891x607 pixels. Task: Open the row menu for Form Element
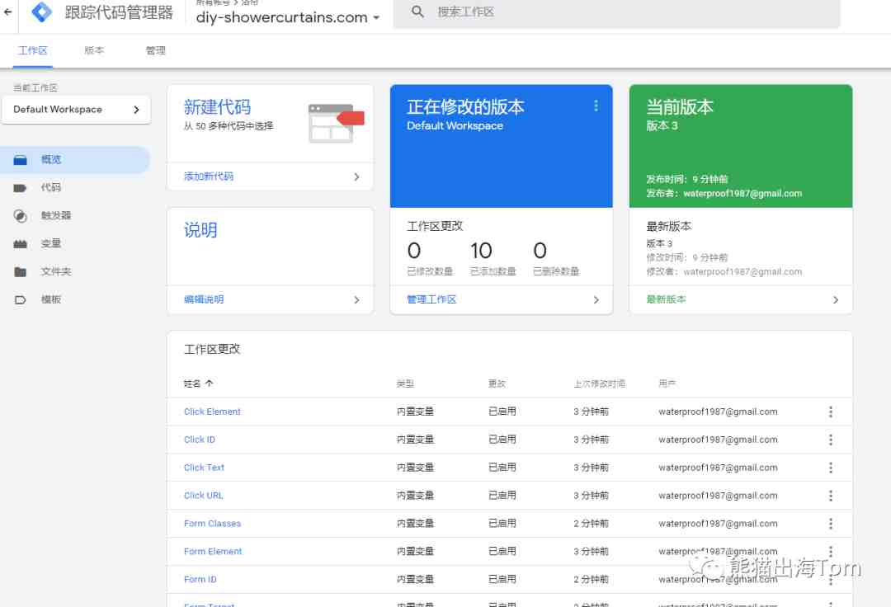(830, 552)
